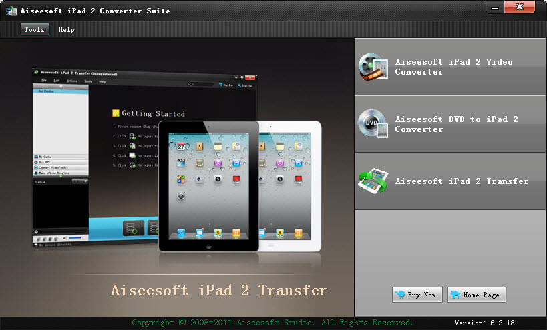Image resolution: width=547 pixels, height=330 pixels.
Task: Click the DVD to iPad 2 Converter disc icon
Action: click(373, 123)
